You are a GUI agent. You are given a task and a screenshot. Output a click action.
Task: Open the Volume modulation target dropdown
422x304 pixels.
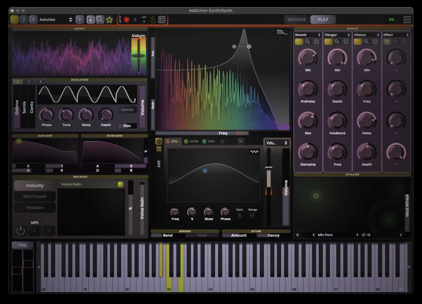tap(277, 143)
